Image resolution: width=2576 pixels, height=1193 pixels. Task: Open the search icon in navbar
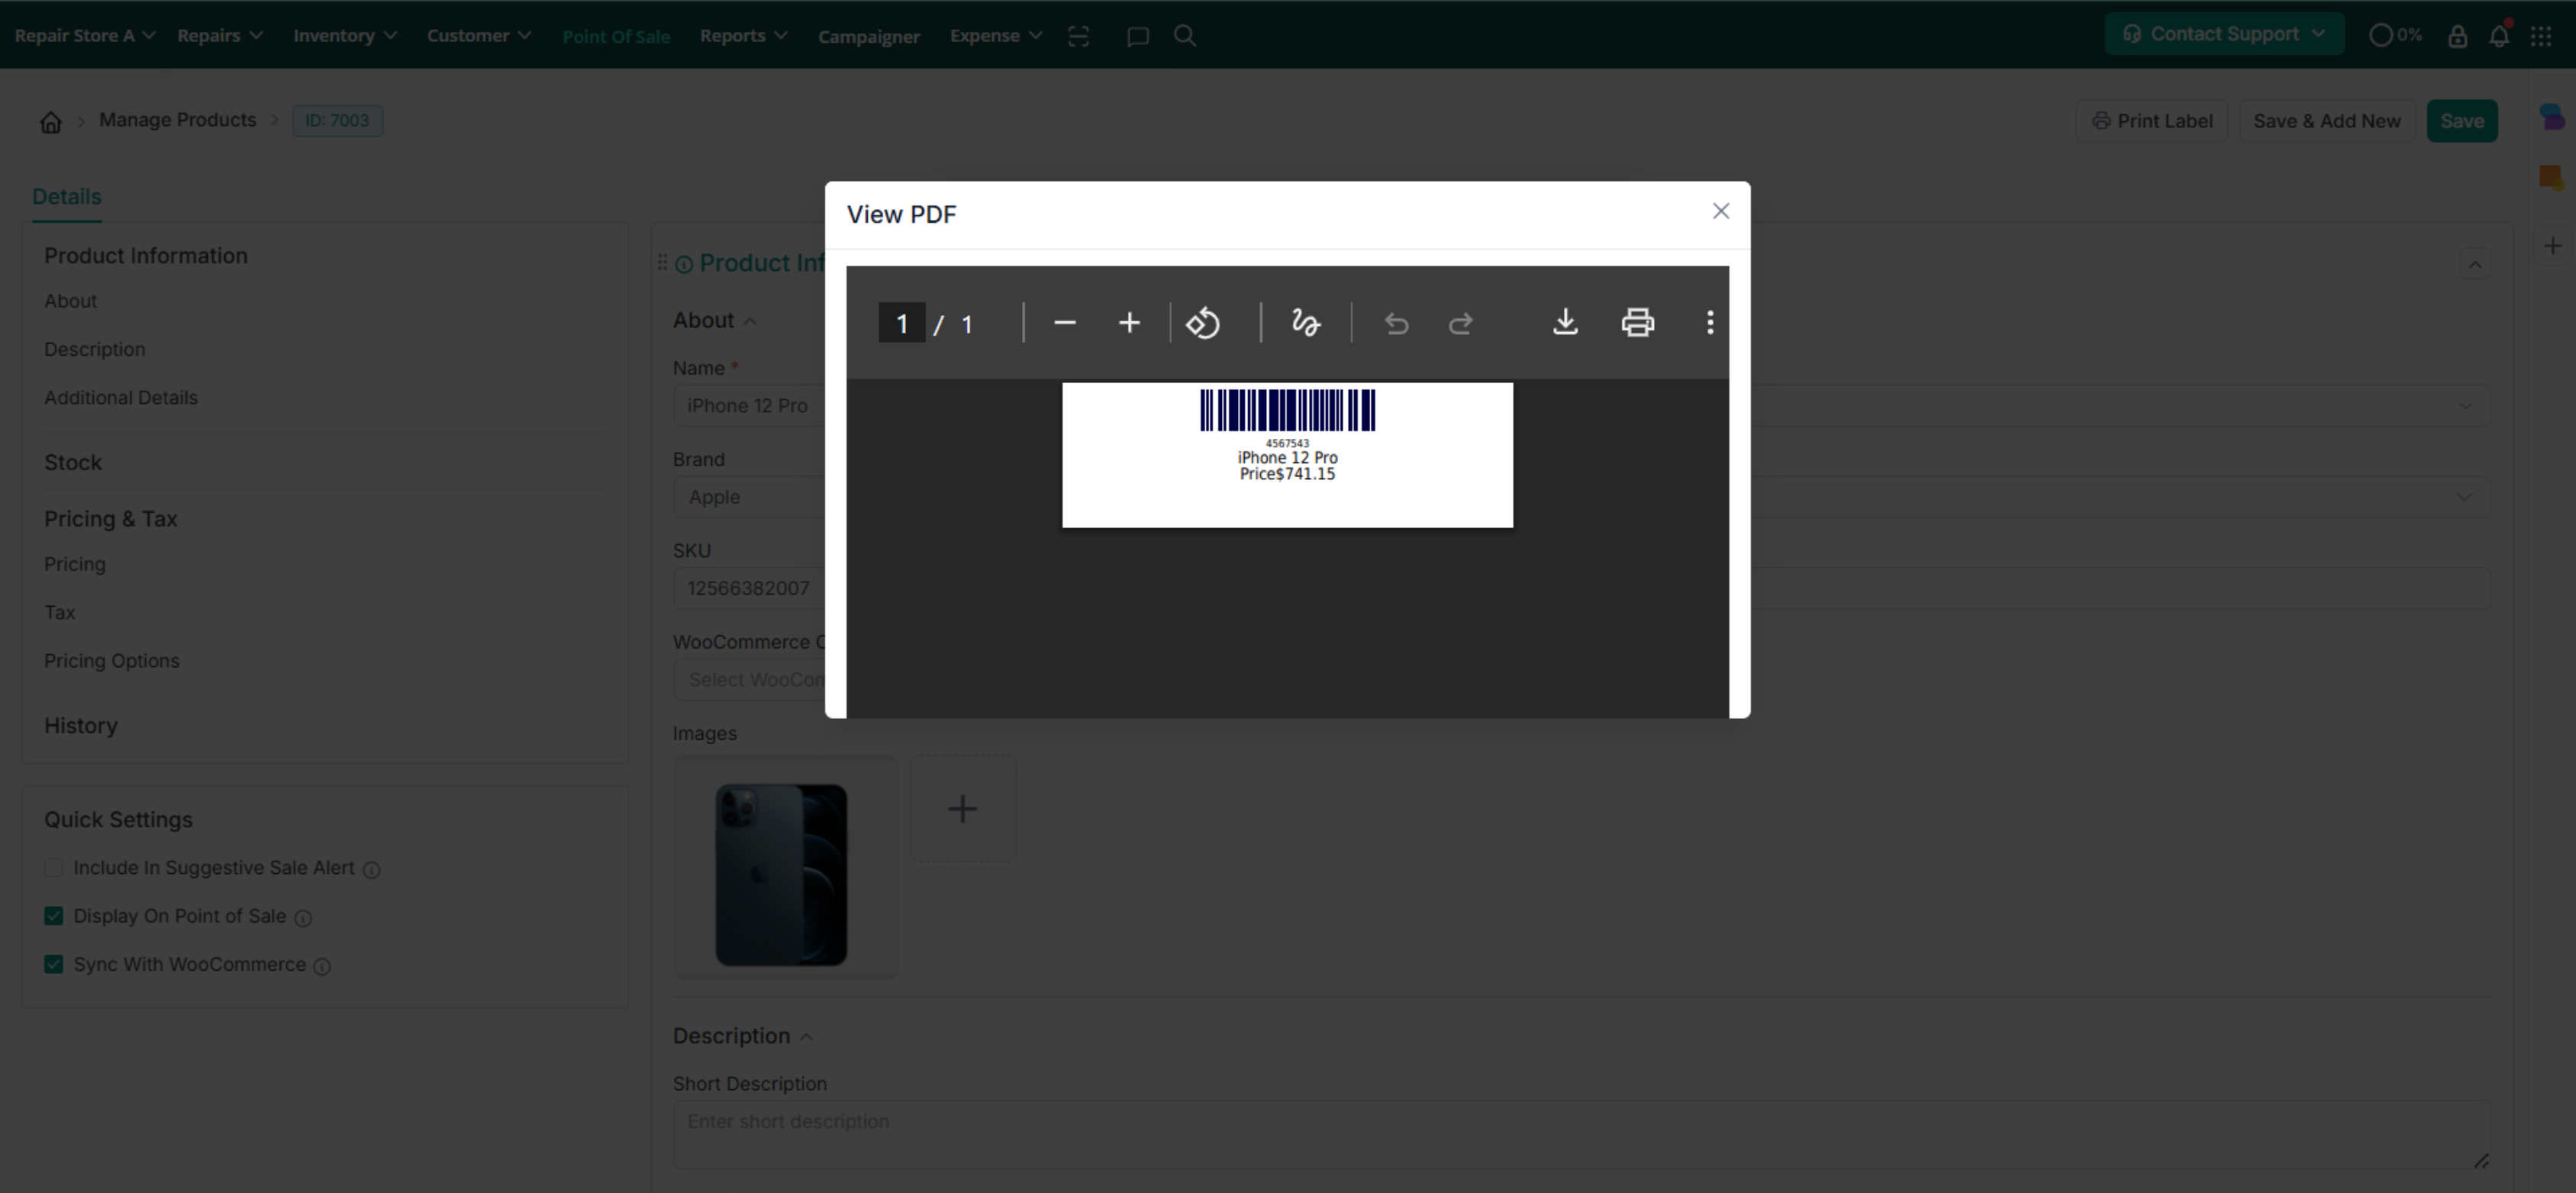pyautogui.click(x=1185, y=36)
